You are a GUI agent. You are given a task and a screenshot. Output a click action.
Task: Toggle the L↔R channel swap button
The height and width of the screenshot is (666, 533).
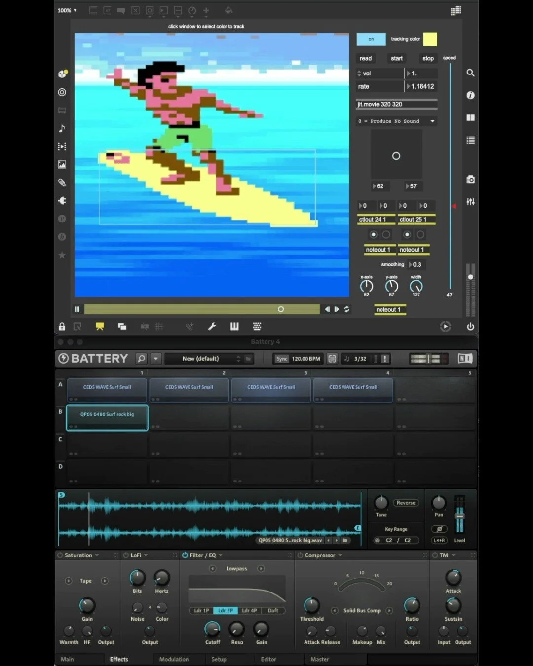439,540
